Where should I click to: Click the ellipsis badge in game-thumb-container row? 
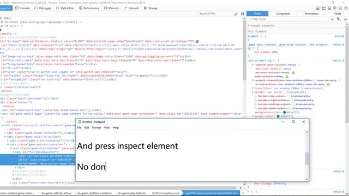pos(63,133)
